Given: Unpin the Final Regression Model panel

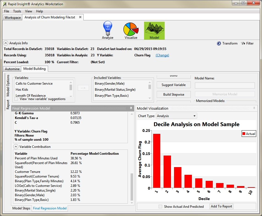Looking at the screenshot, I should point(131,108).
